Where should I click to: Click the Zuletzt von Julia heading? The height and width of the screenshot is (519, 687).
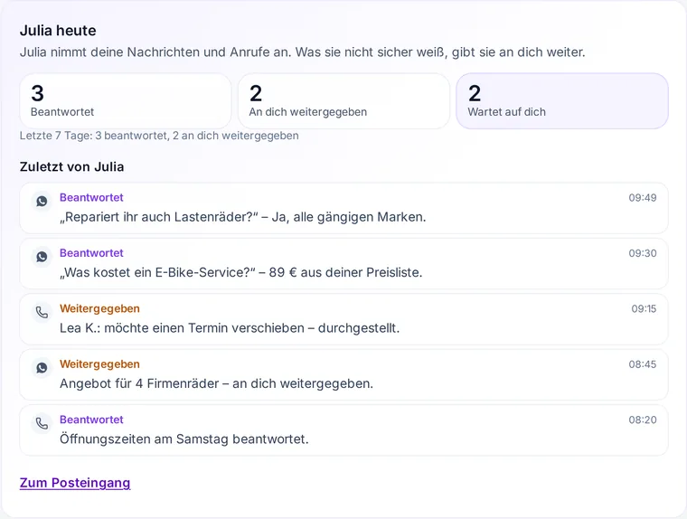[x=71, y=167]
